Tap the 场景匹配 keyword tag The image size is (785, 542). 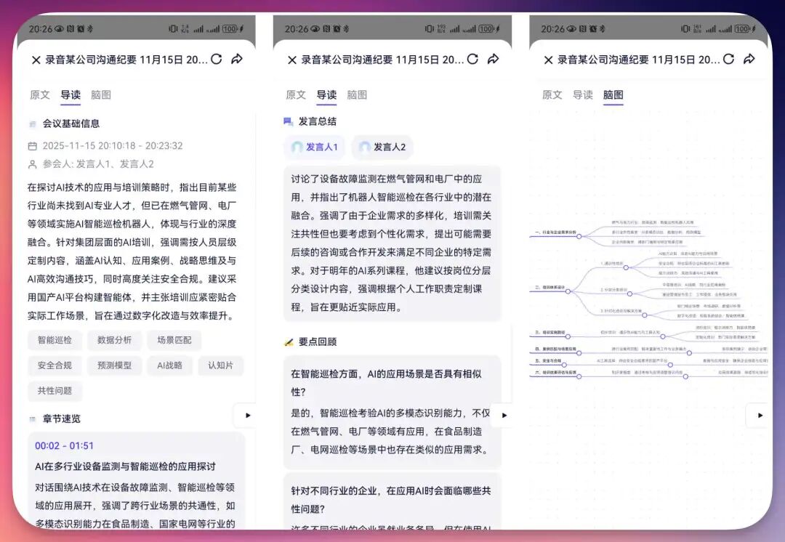tap(174, 340)
